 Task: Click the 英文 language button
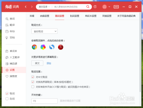[x=37, y=63]
